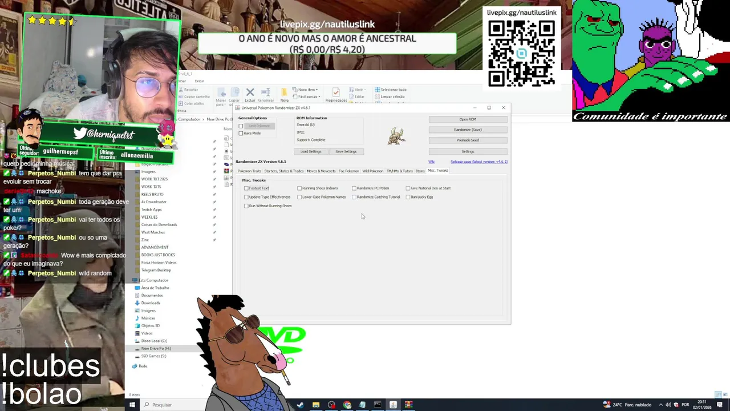Switch to the TM/HMs & Tutors tab
Viewport: 730px width, 411px height.
pyautogui.click(x=399, y=171)
